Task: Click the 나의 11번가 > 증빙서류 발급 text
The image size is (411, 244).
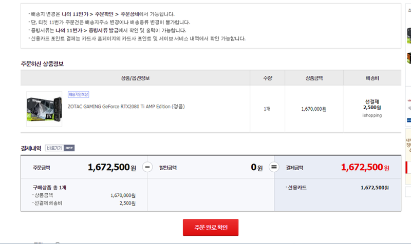Action: [x=87, y=30]
